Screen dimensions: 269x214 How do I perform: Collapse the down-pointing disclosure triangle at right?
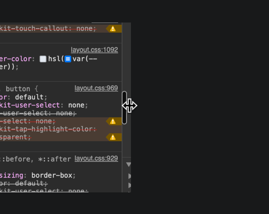(x=129, y=165)
